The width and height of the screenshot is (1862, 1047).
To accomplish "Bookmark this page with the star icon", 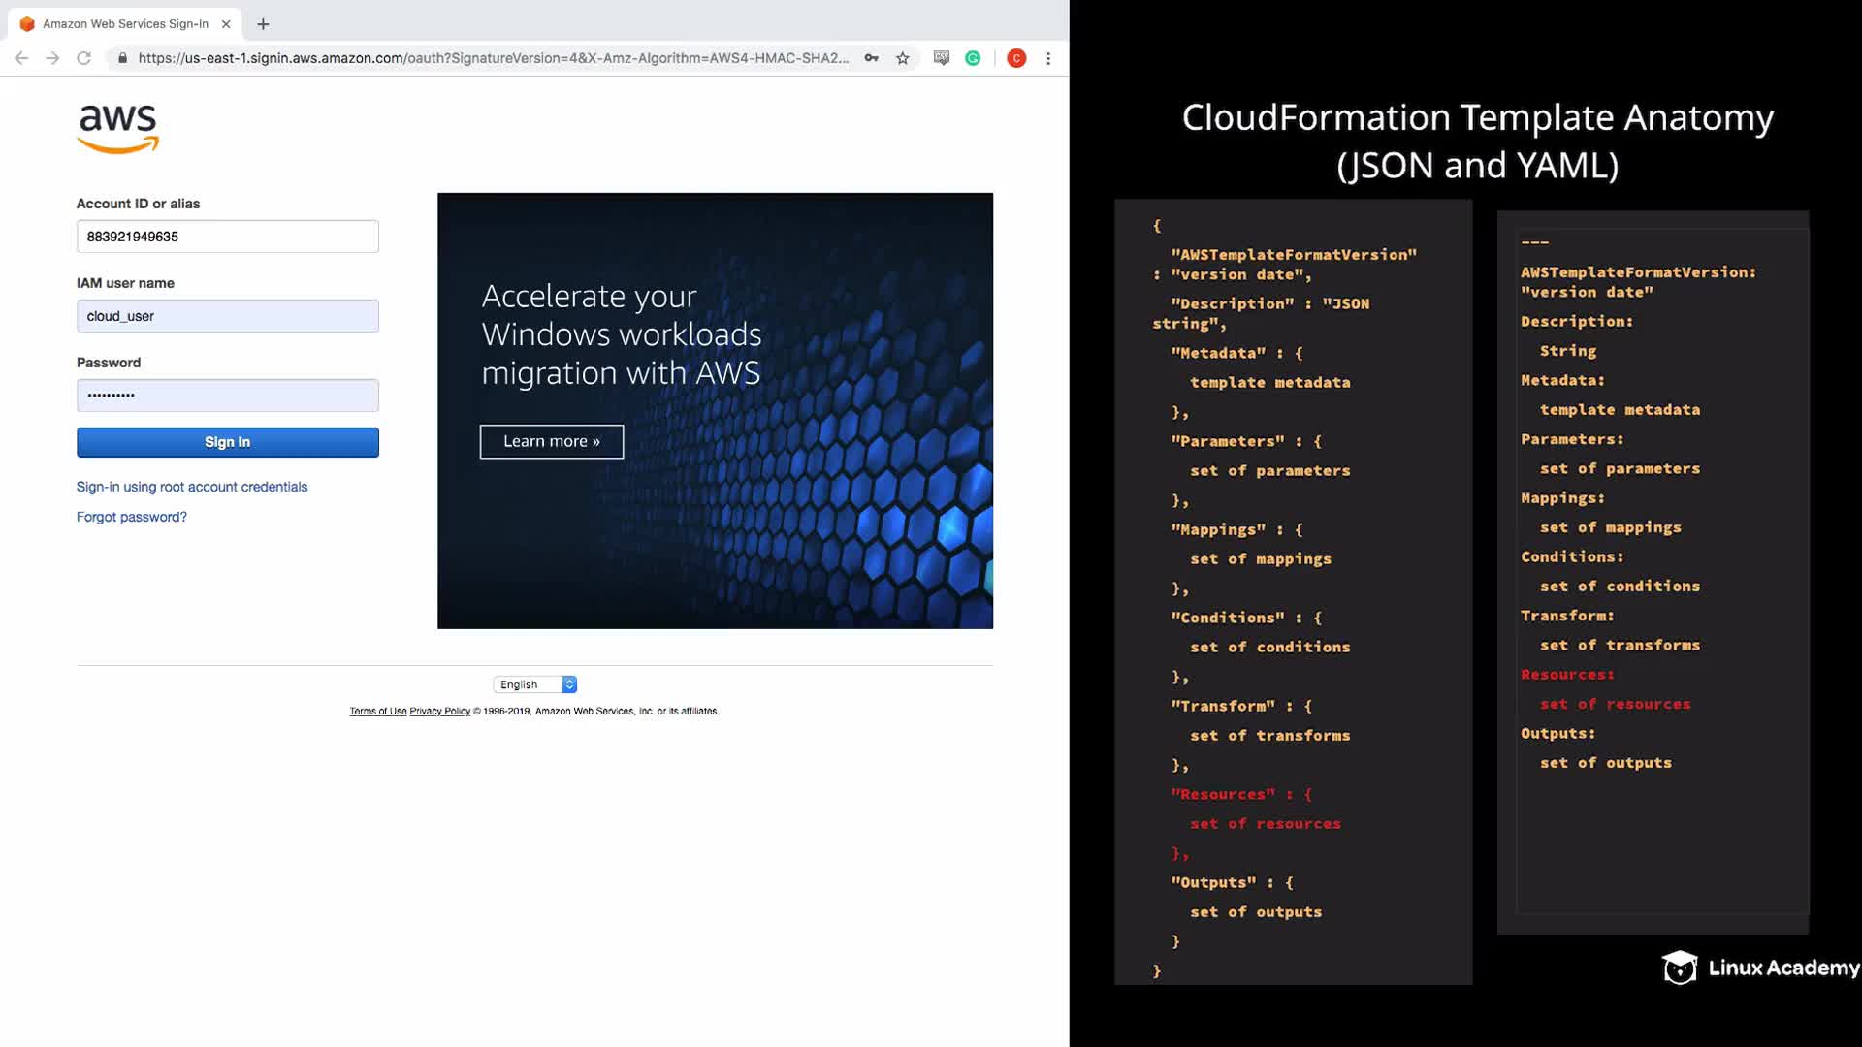I will coord(903,58).
